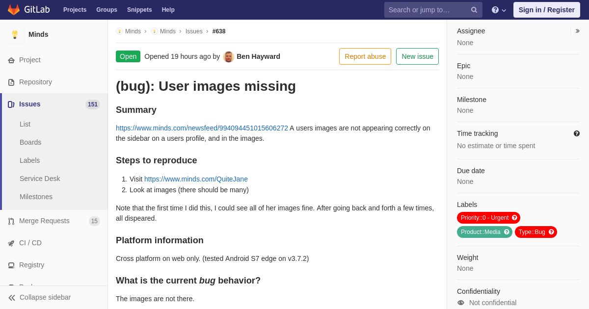Click the Minds lightbulb project avatar
589x309 pixels.
pos(15,34)
